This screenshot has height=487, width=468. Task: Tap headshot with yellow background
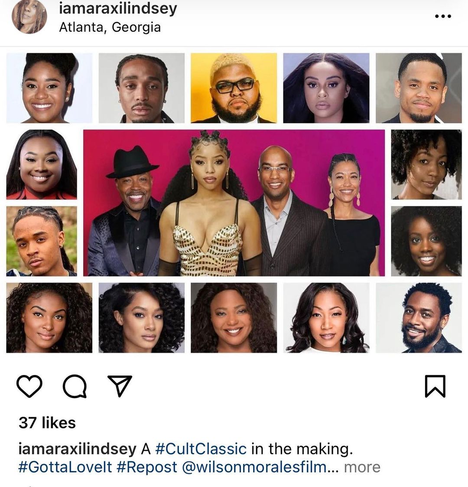point(234,88)
